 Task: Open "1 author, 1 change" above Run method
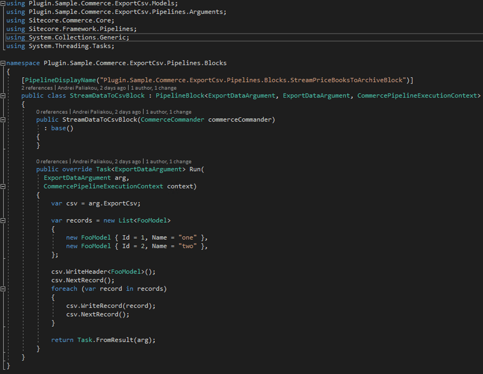(169, 162)
